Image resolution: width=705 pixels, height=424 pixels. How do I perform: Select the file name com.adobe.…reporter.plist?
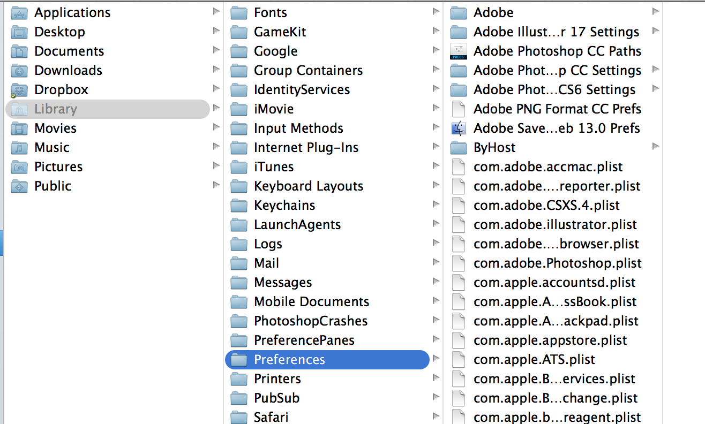557,186
